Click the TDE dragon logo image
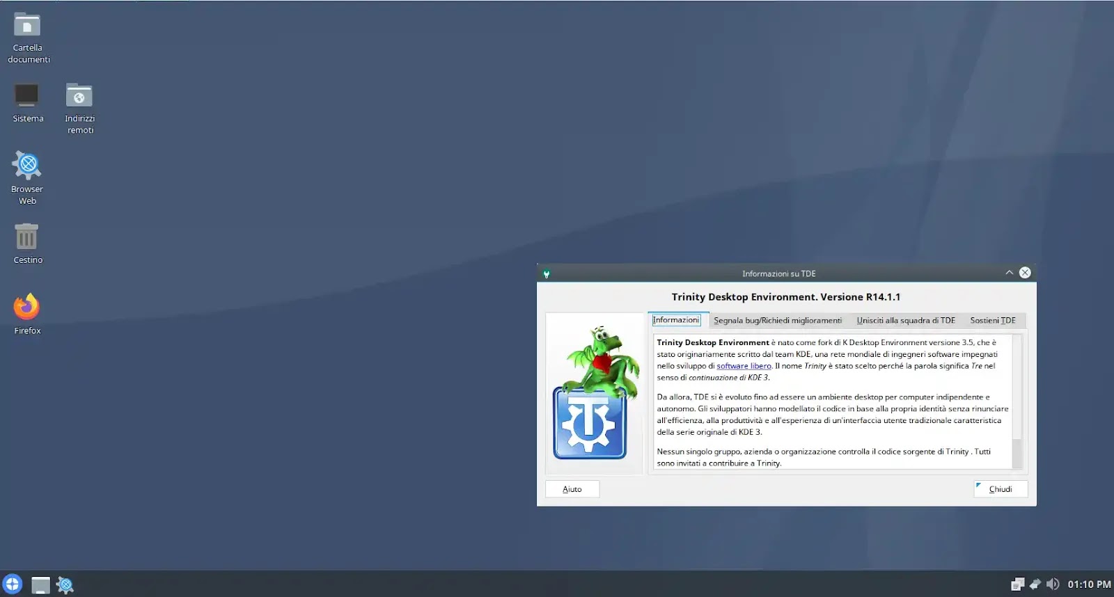 (x=595, y=393)
